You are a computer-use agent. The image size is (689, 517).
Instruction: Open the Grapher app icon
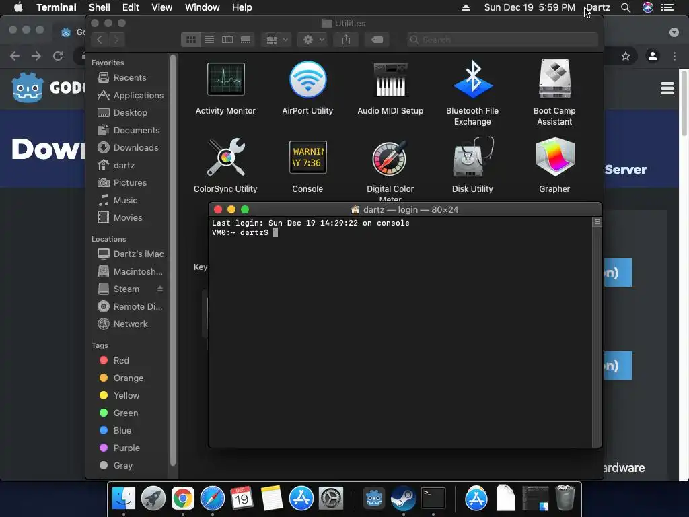554,157
